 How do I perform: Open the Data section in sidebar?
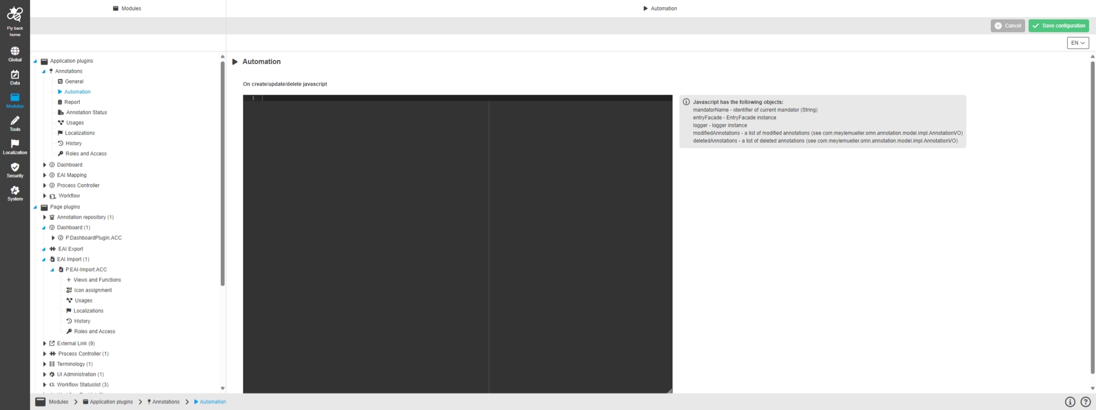click(x=15, y=77)
